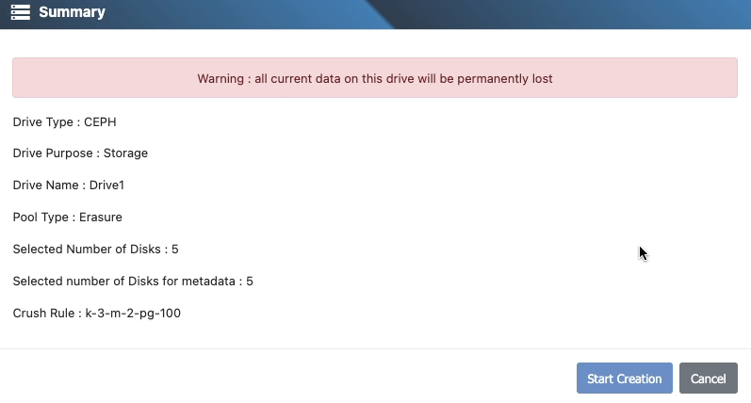The height and width of the screenshot is (403, 751).
Task: Select the CEPH drive type value
Action: (100, 121)
